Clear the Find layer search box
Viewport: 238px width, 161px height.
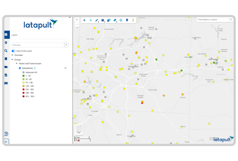tap(66, 45)
